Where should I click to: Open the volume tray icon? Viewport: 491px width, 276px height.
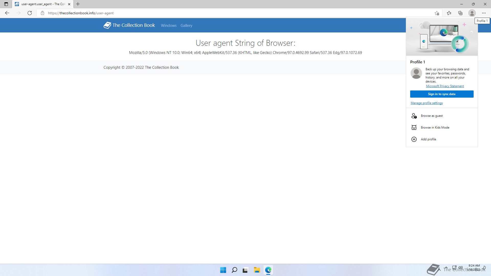pyautogui.click(x=460, y=268)
